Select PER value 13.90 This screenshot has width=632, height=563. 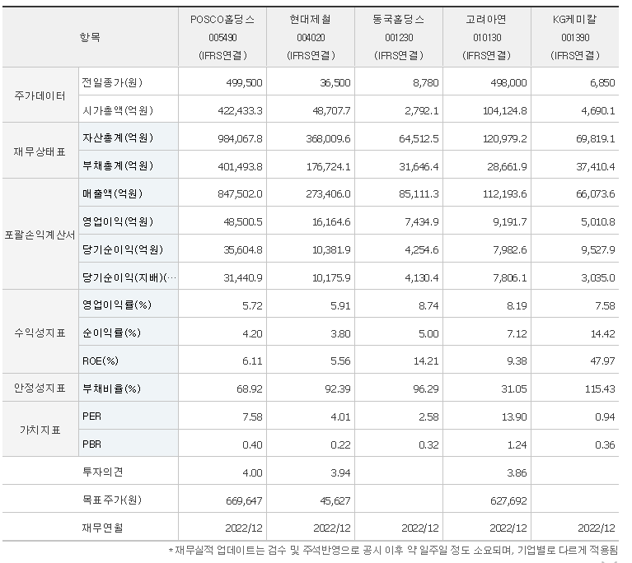coord(514,417)
